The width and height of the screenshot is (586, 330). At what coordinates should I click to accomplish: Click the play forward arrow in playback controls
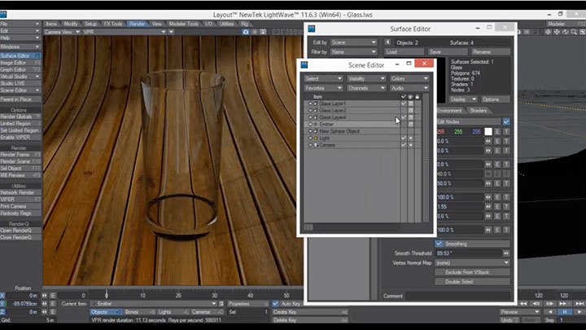point(579,312)
